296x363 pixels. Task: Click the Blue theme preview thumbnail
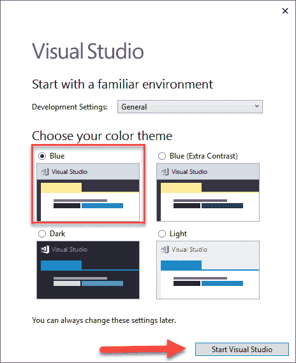point(88,192)
